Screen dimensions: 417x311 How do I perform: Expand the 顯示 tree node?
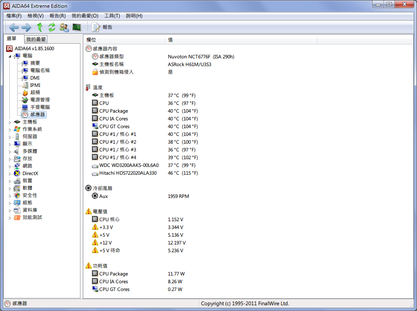[10, 144]
